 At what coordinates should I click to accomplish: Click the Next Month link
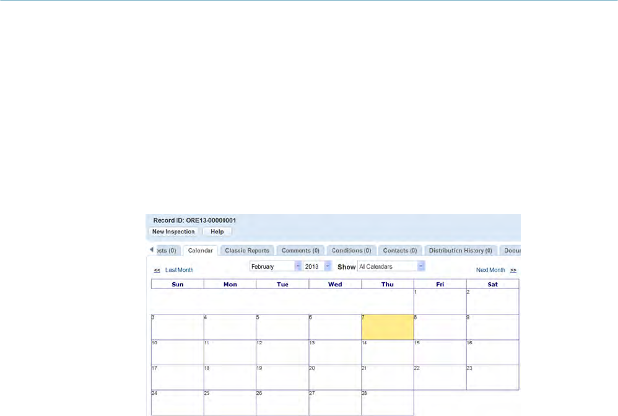490,270
